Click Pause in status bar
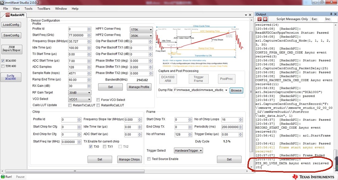The height and width of the screenshot is (180, 338). coord(20,177)
